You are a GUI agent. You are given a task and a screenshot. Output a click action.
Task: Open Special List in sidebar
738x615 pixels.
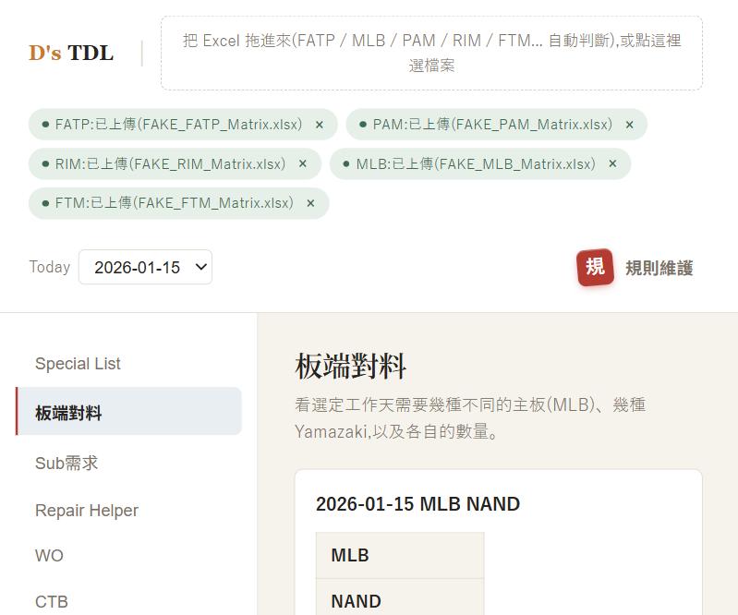point(78,364)
